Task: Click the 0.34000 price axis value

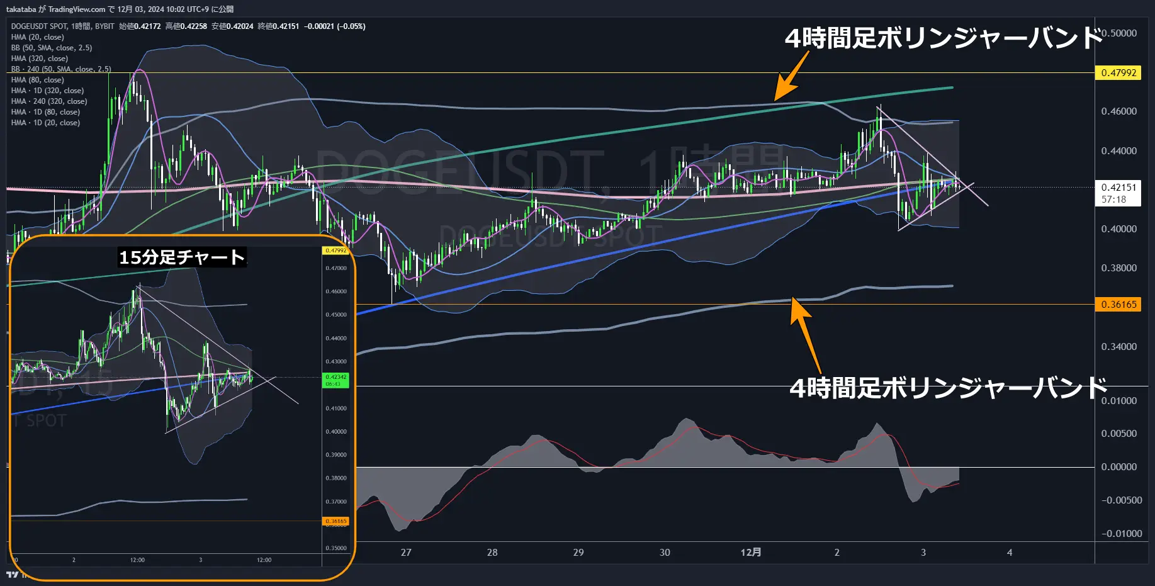Action: (x=1119, y=347)
